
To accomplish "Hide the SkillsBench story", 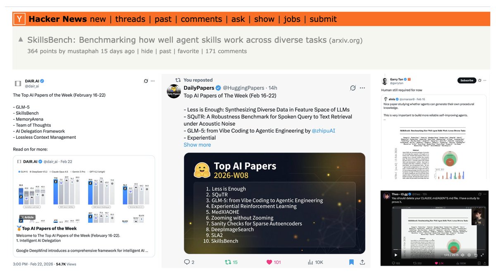I will [147, 51].
